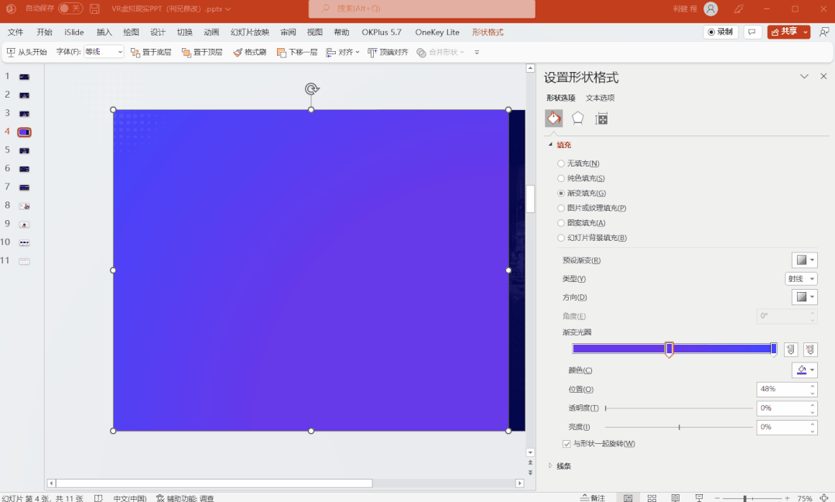835x502 pixels.
Task: Click the pen/ink icon in title bar
Action: click(738, 9)
